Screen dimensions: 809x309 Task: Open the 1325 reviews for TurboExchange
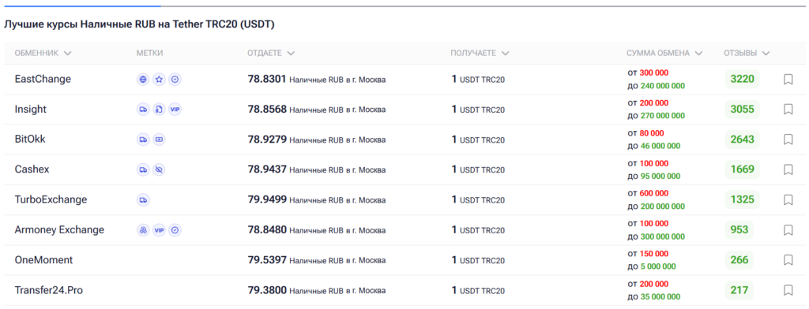pos(743,199)
